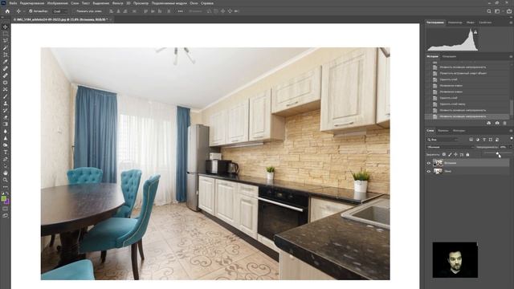
Task: Create new snapshot camera icon in History
Action: click(497, 123)
